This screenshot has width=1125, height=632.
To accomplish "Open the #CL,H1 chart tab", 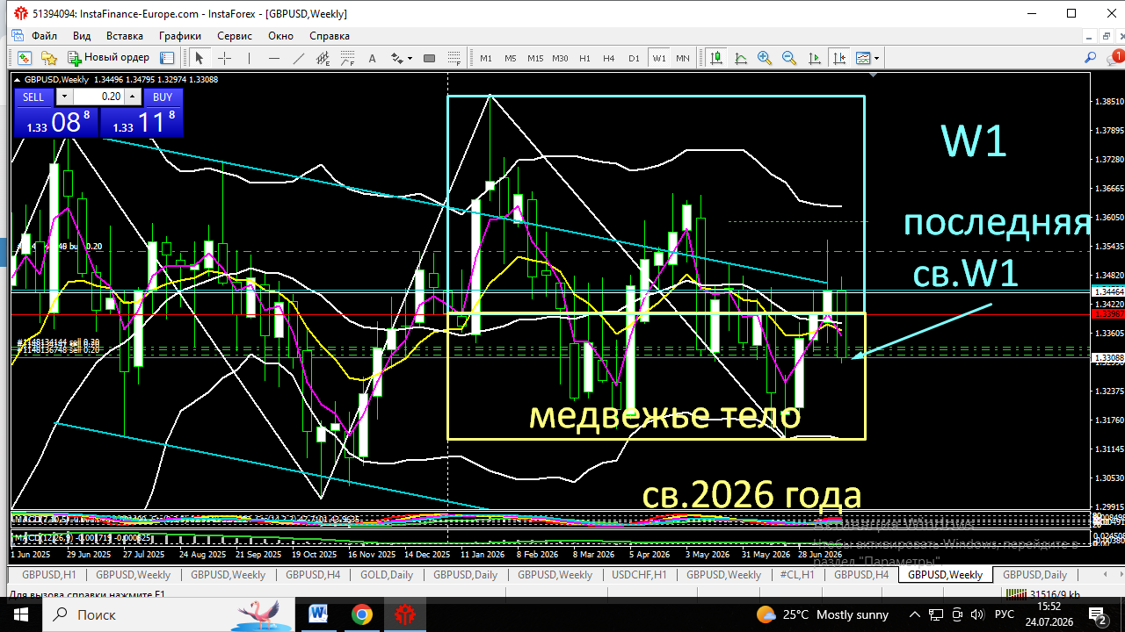I will tap(797, 575).
